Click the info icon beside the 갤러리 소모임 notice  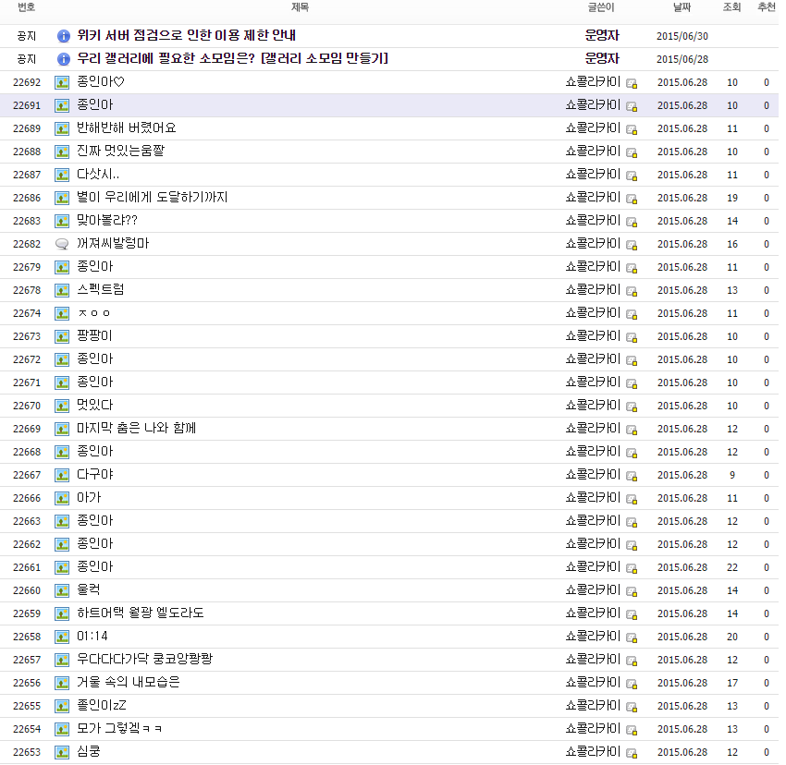coord(63,59)
